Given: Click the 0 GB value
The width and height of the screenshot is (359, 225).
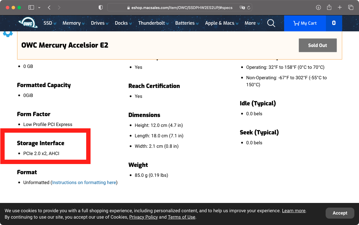Looking at the screenshot, I should [x=28, y=66].
